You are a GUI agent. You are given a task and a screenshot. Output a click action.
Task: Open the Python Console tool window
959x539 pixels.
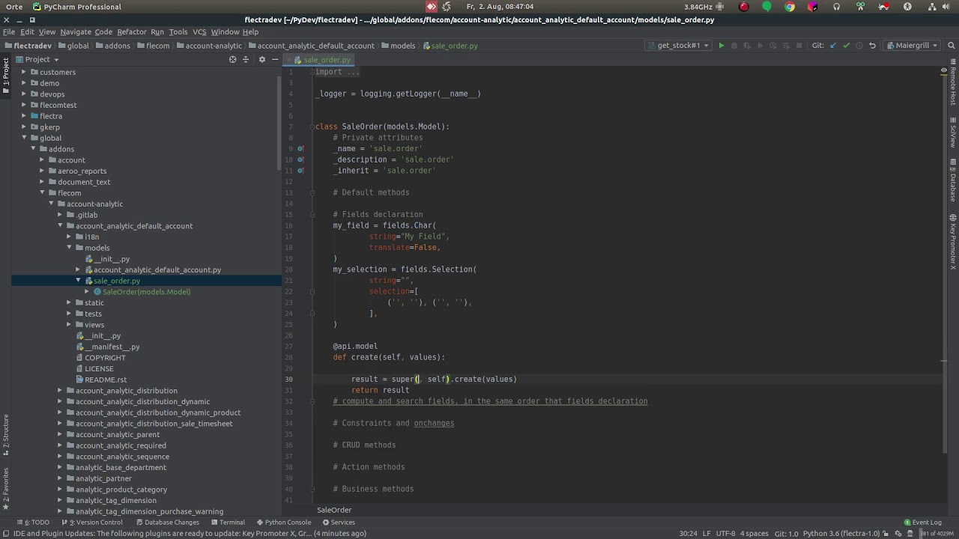(283, 523)
